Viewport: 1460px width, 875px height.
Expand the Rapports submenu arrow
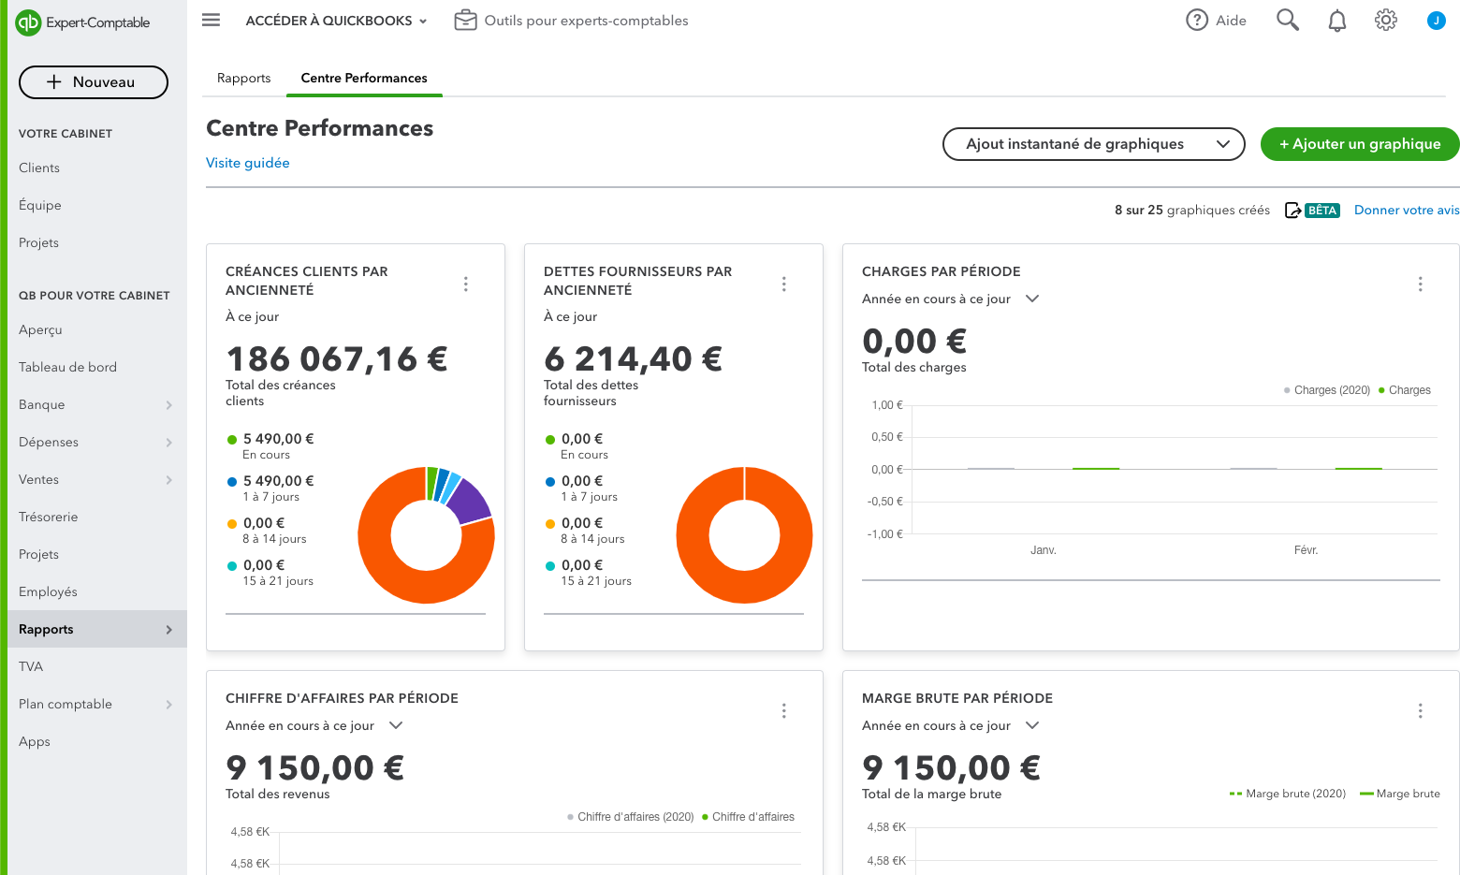click(169, 630)
